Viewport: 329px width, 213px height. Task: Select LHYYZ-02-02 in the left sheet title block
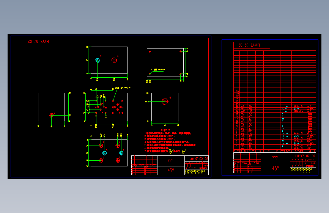click(x=199, y=159)
